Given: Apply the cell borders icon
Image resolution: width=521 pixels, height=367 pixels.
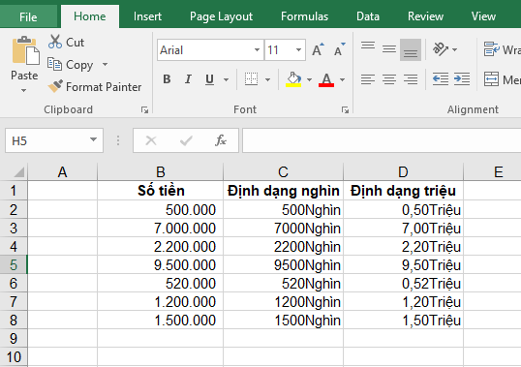Looking at the screenshot, I should pyautogui.click(x=251, y=79).
